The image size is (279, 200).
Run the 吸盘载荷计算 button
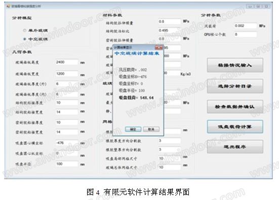coord(235,127)
